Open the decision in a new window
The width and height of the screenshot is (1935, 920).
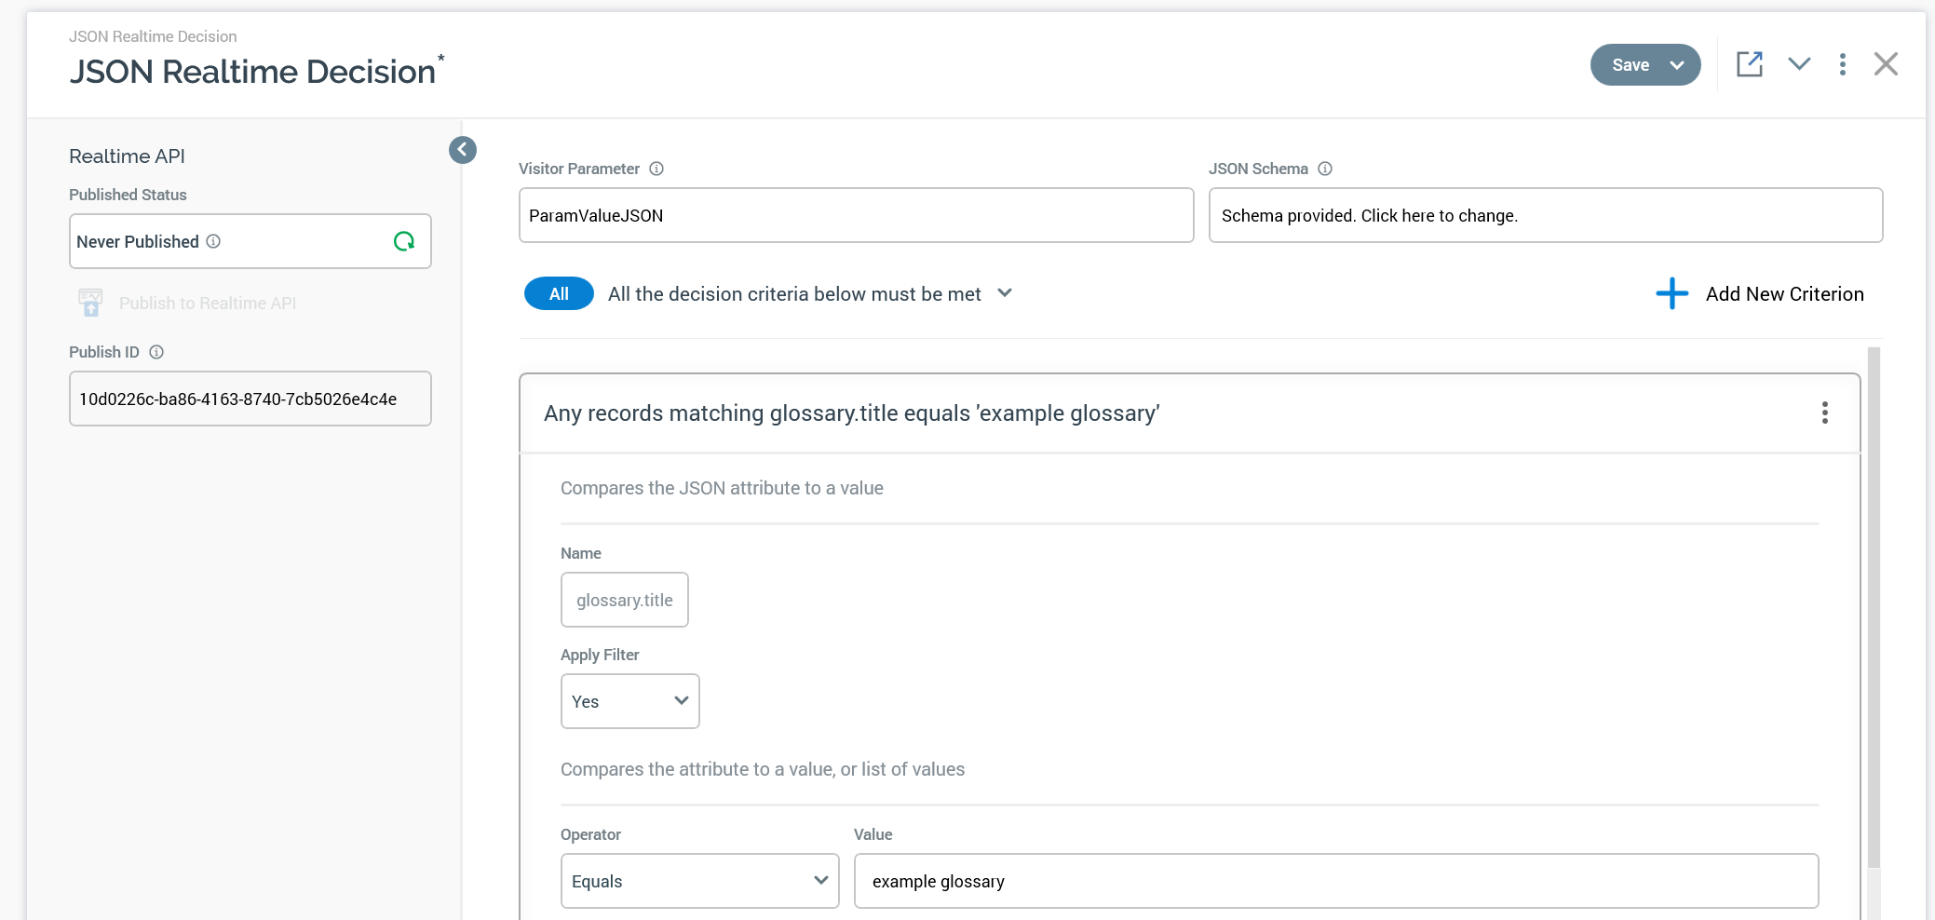pyautogui.click(x=1749, y=64)
